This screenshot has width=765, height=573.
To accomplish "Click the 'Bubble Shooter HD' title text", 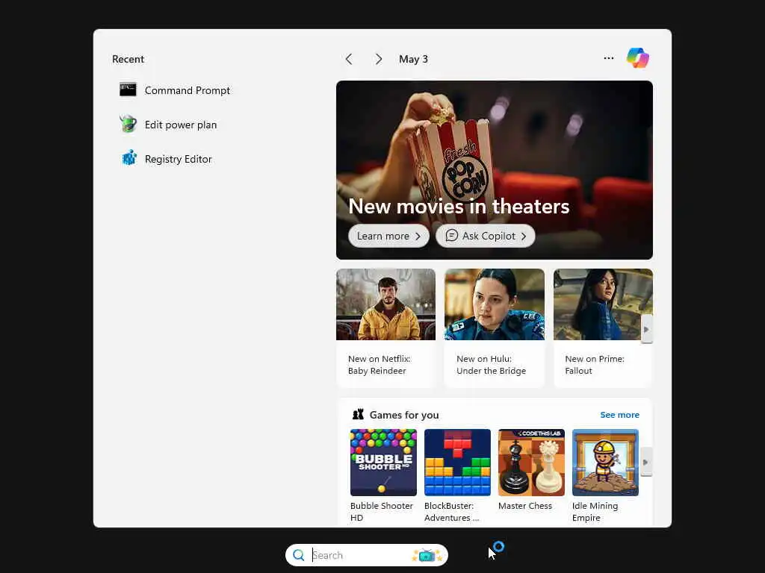I will pyautogui.click(x=382, y=512).
